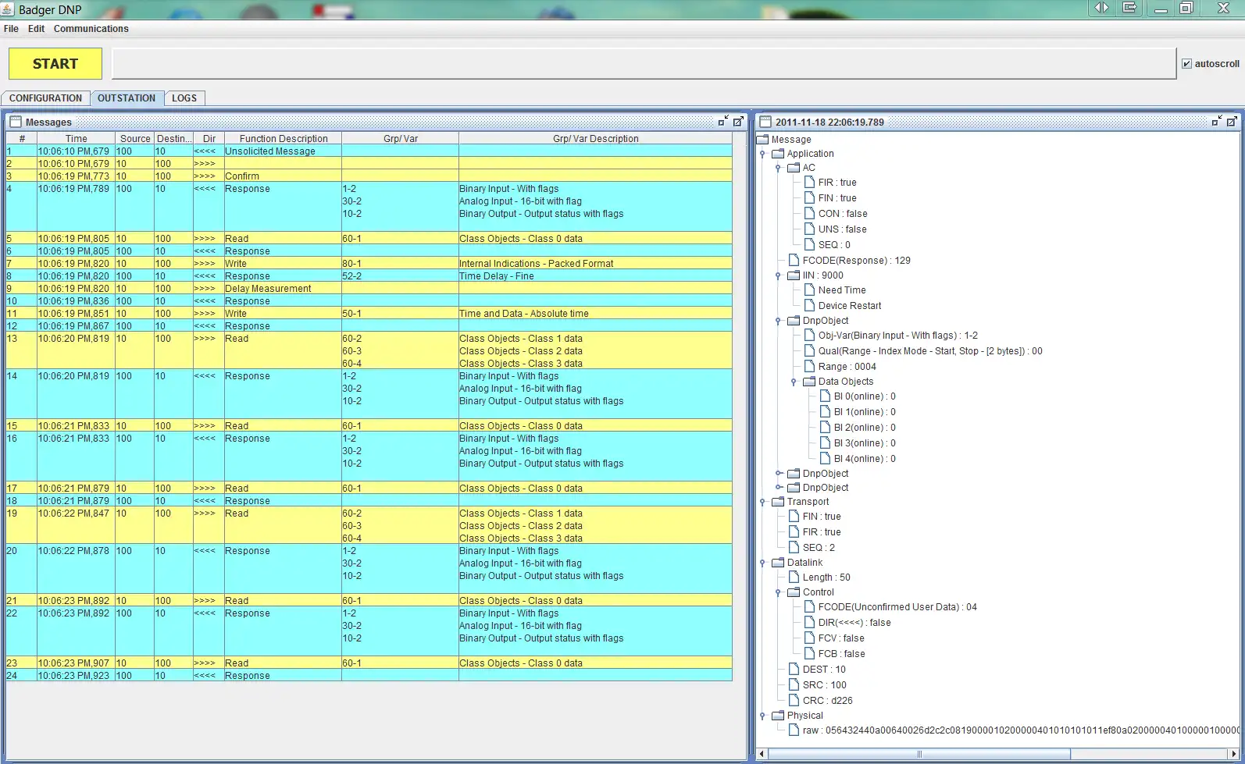
Task: Click the FCODE(Response) 129 document icon
Action: tap(794, 261)
